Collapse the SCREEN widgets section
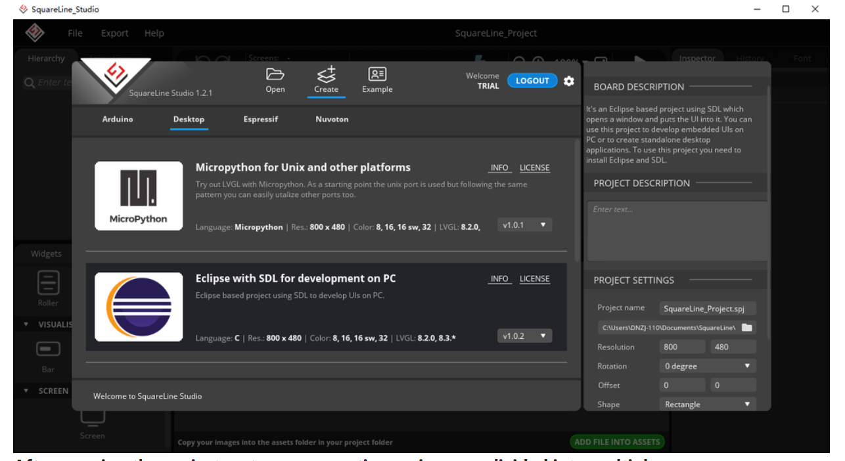The image size is (845, 461). 26,391
